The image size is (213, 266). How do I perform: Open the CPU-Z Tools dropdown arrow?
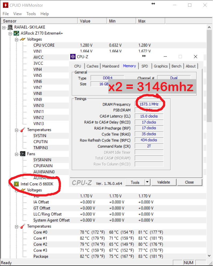(147, 182)
